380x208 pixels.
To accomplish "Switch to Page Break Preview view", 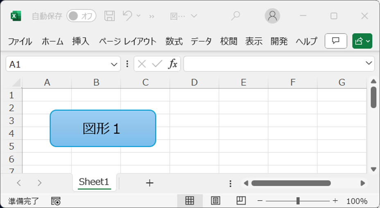I will [241, 201].
